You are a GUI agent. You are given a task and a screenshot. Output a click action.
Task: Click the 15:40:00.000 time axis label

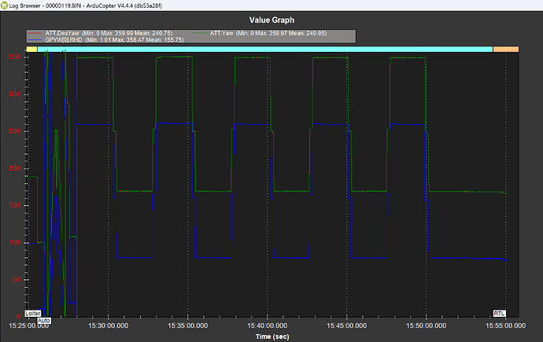[x=267, y=325]
